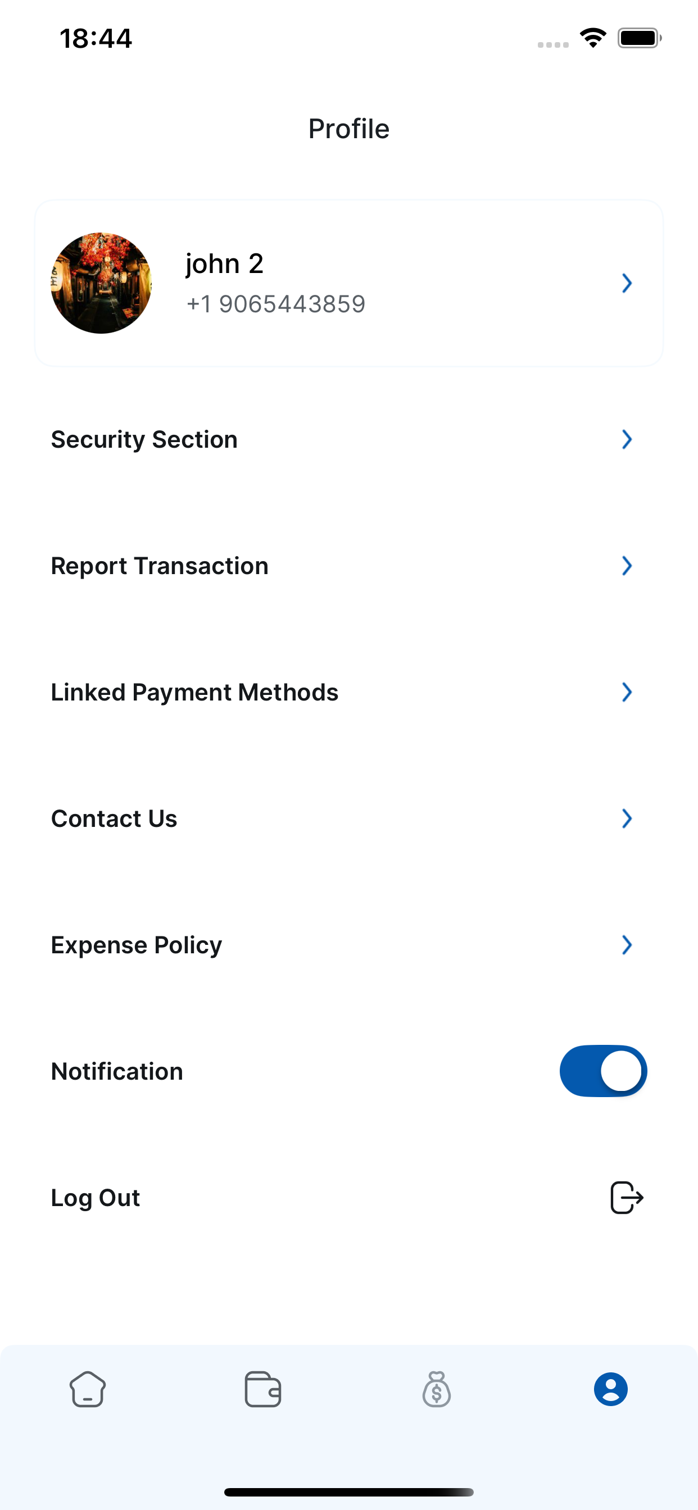The width and height of the screenshot is (698, 1510).
Task: Open the money bag tab icon
Action: click(437, 1389)
